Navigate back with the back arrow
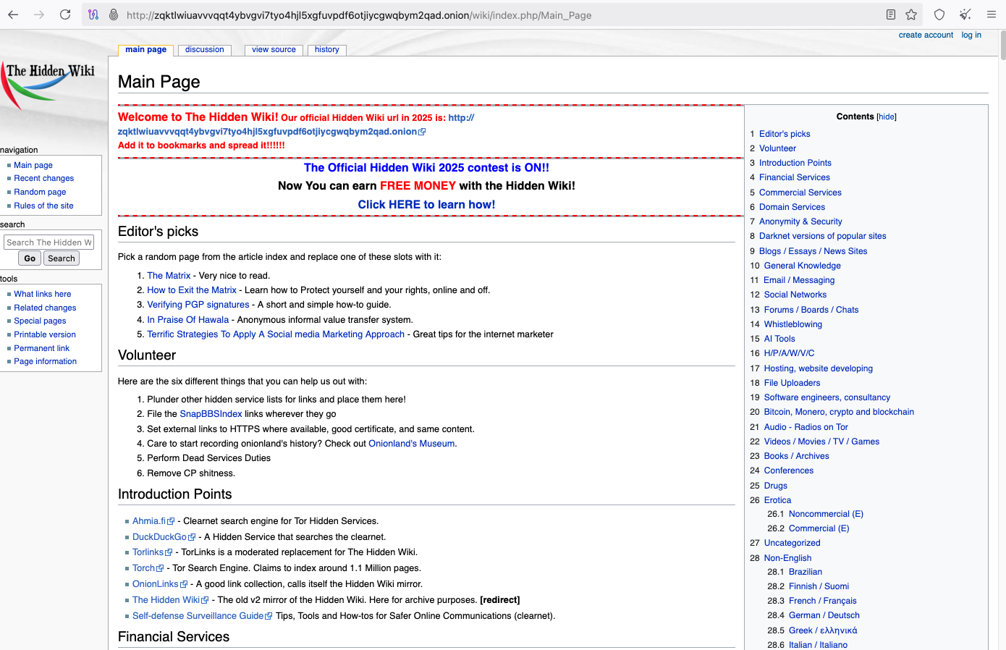Screen dimensions: 1006x650 (x=13, y=13)
